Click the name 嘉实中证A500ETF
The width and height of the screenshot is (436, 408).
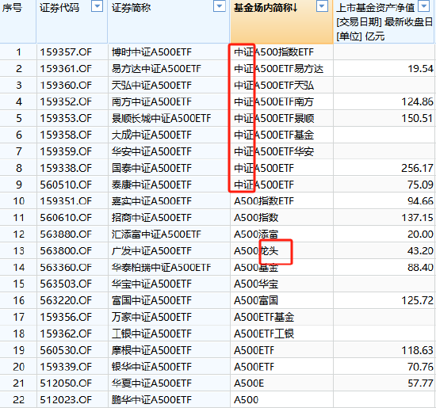pyautogui.click(x=151, y=201)
